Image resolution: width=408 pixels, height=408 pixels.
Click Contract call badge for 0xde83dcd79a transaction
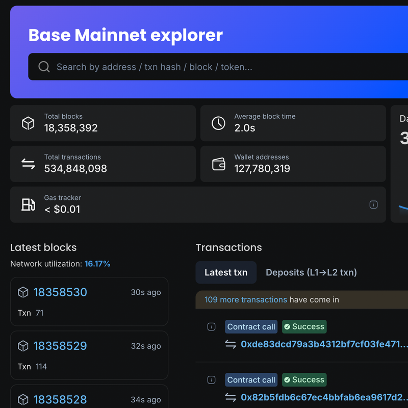point(251,326)
